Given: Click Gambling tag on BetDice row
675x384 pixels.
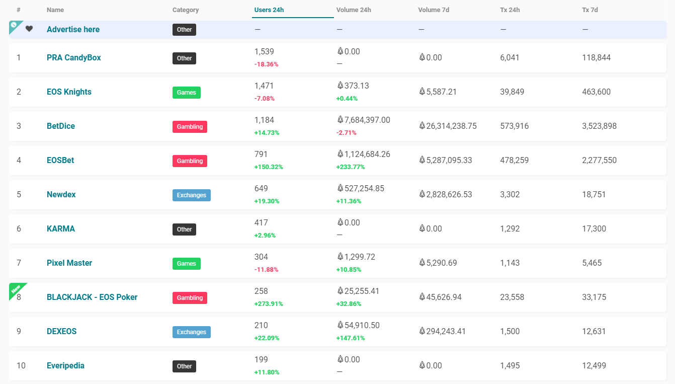Looking at the screenshot, I should (190, 126).
